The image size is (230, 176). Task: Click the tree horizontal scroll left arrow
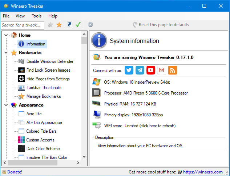pos(5,163)
